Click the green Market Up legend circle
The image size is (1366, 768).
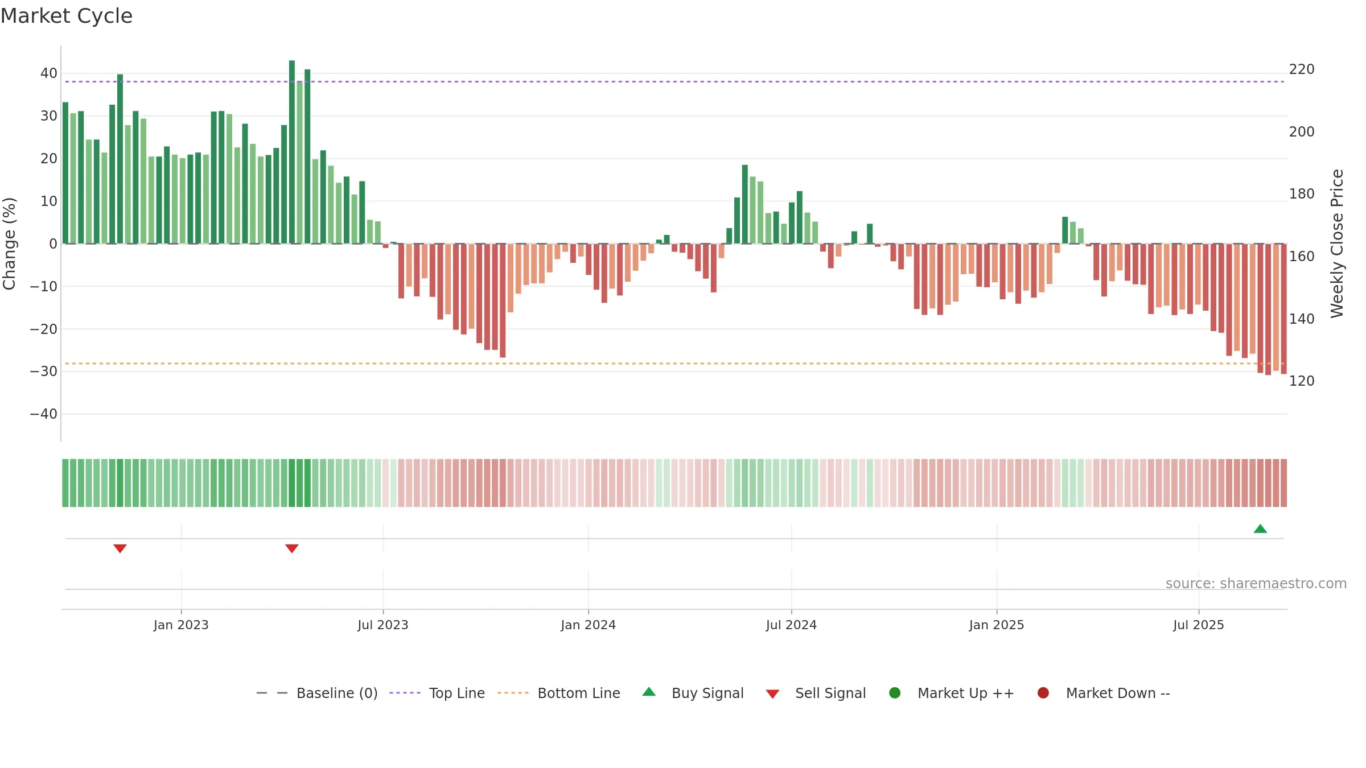click(x=895, y=693)
